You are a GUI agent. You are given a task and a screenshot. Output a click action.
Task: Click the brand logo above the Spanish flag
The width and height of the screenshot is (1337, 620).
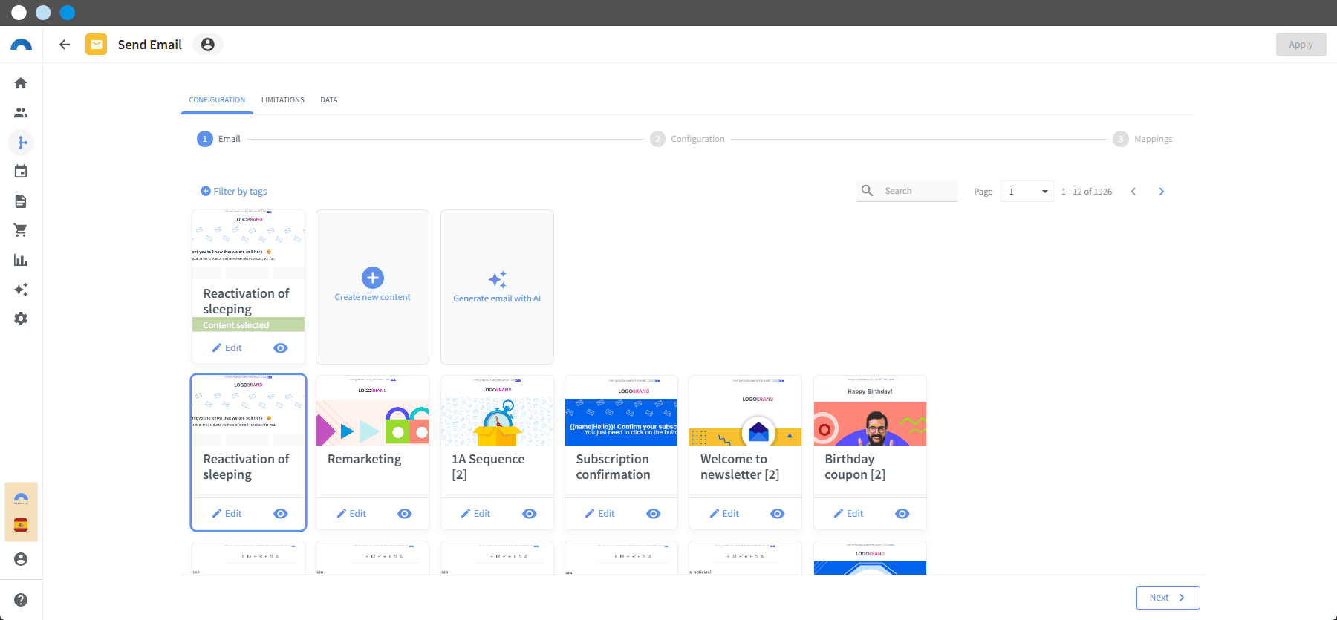[x=21, y=498]
